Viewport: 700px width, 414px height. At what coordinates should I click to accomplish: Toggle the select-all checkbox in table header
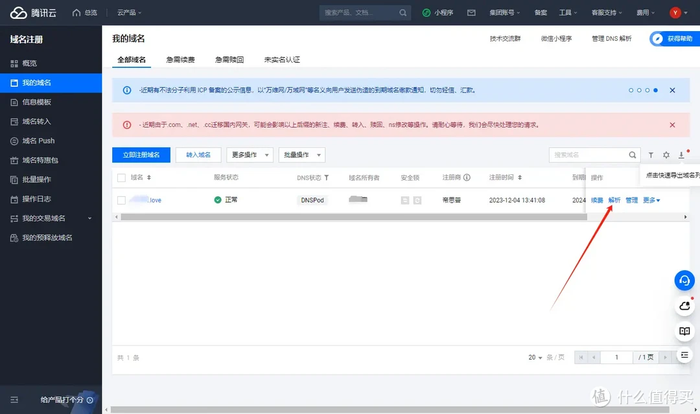[121, 178]
